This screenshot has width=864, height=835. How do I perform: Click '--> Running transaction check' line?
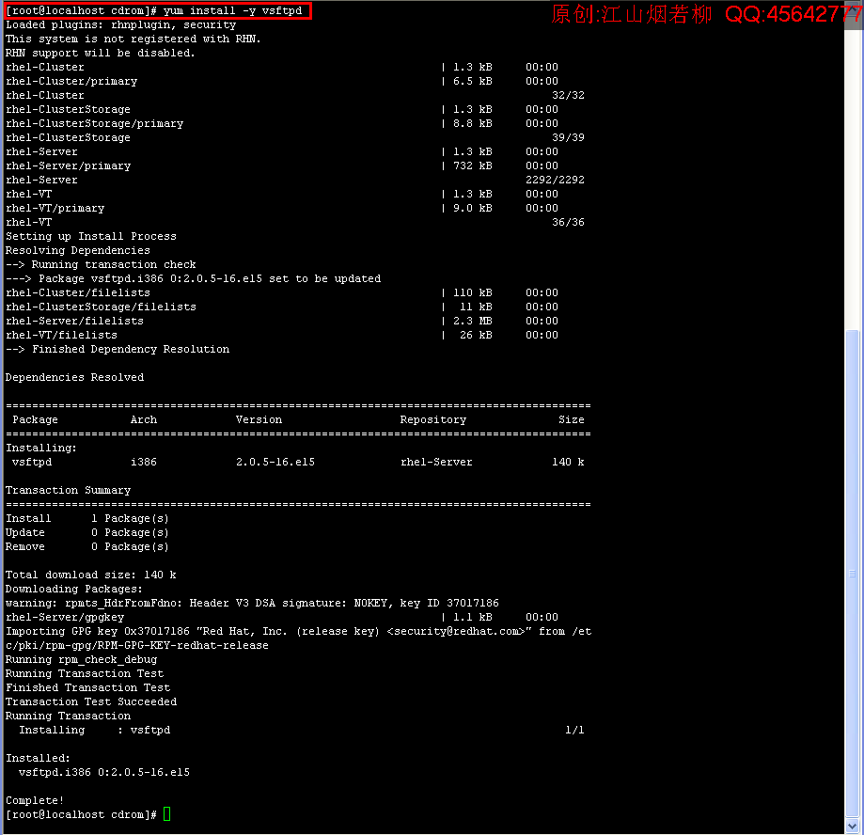click(101, 264)
